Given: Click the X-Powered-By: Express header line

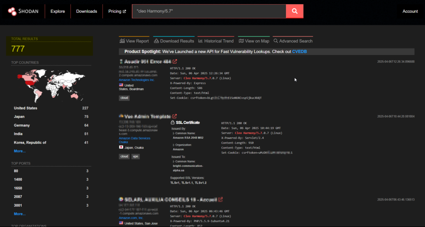Looking at the screenshot, I should 188,83.
